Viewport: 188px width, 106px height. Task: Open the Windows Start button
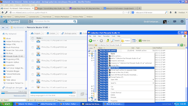[x=6, y=104]
